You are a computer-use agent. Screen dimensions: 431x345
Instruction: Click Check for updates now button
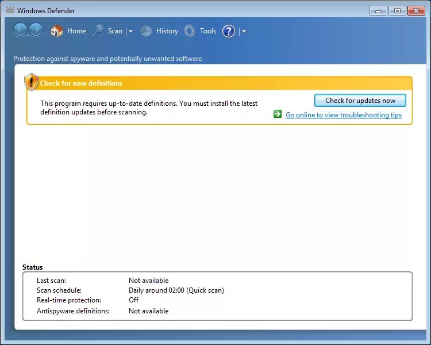pos(360,101)
